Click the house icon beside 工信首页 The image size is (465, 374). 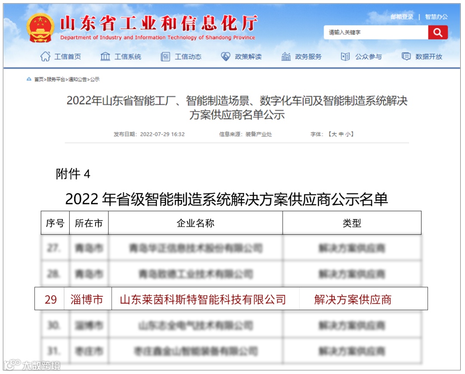click(45, 56)
